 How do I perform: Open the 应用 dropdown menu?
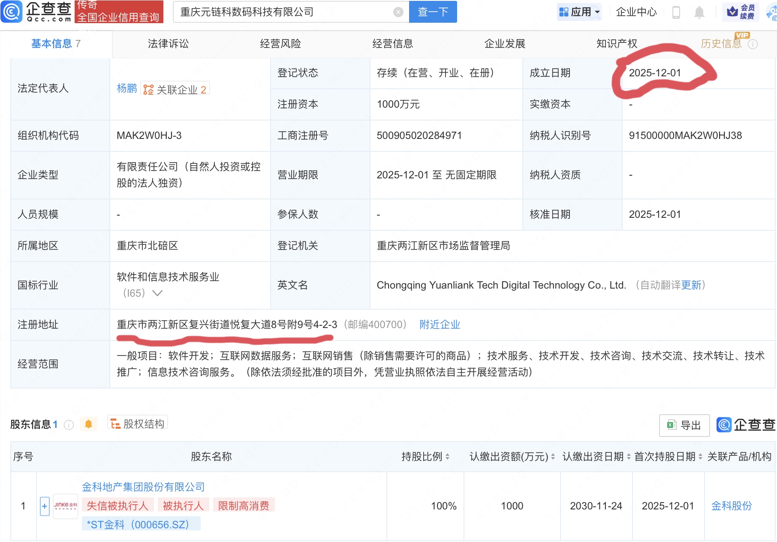pyautogui.click(x=580, y=12)
